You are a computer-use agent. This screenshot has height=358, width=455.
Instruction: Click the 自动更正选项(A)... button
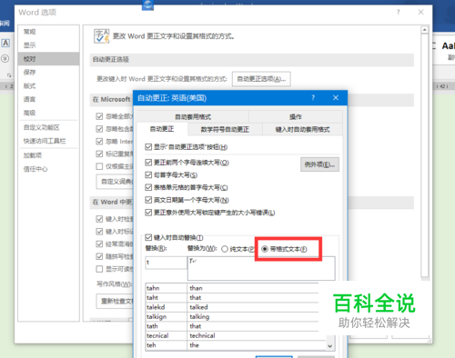(x=261, y=79)
